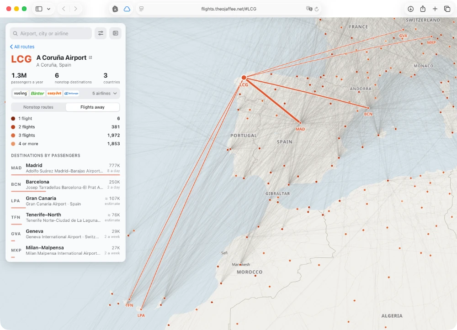Viewport: 457px width, 330px height.
Task: Click the translate page icon
Action: [309, 9]
